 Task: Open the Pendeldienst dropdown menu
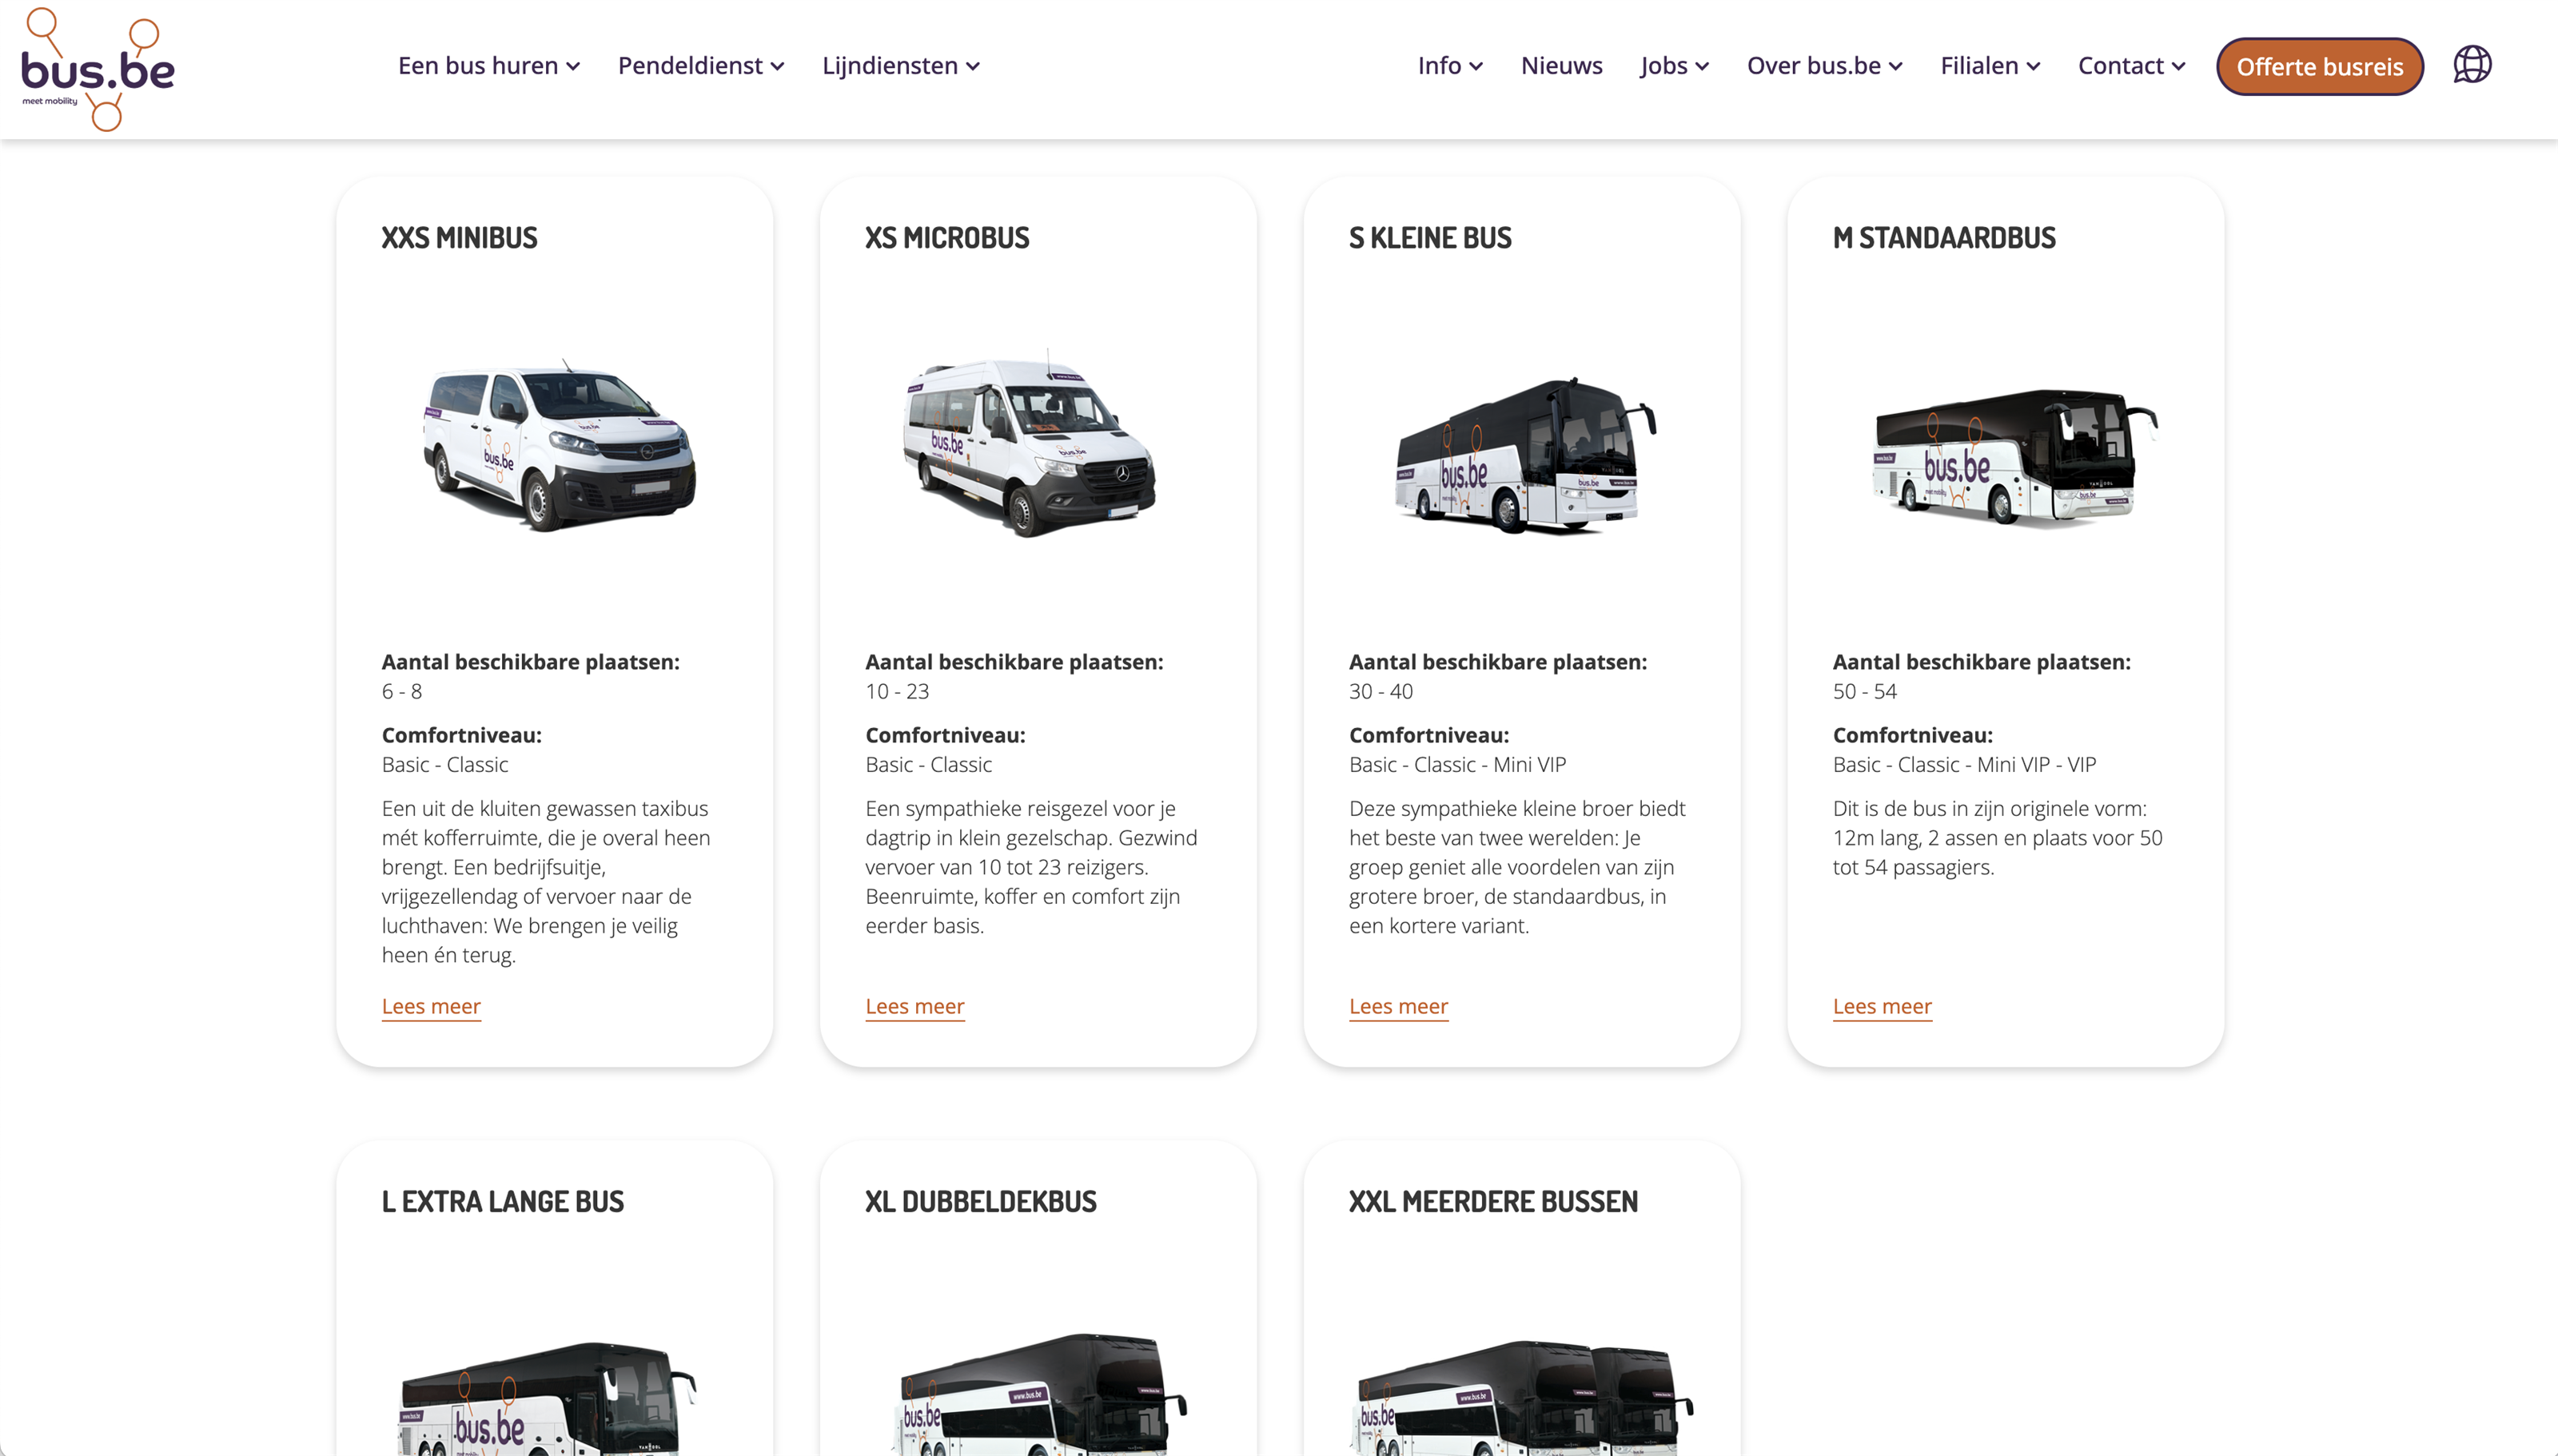(x=701, y=66)
